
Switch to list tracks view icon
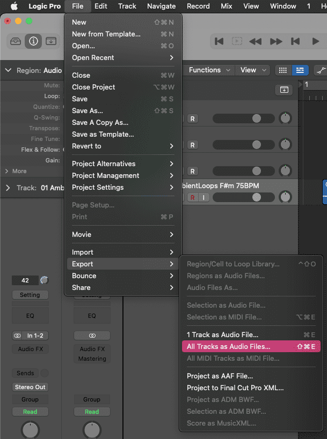click(x=300, y=70)
